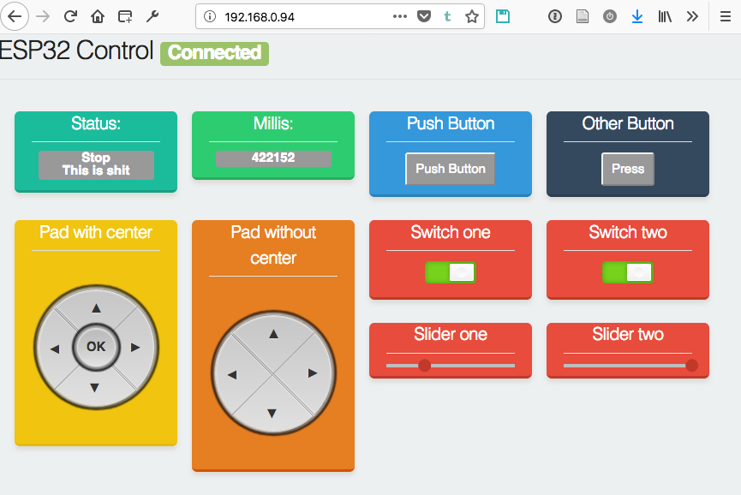Toggle Switch one off
Image resolution: width=741 pixels, height=495 pixels.
(x=451, y=272)
